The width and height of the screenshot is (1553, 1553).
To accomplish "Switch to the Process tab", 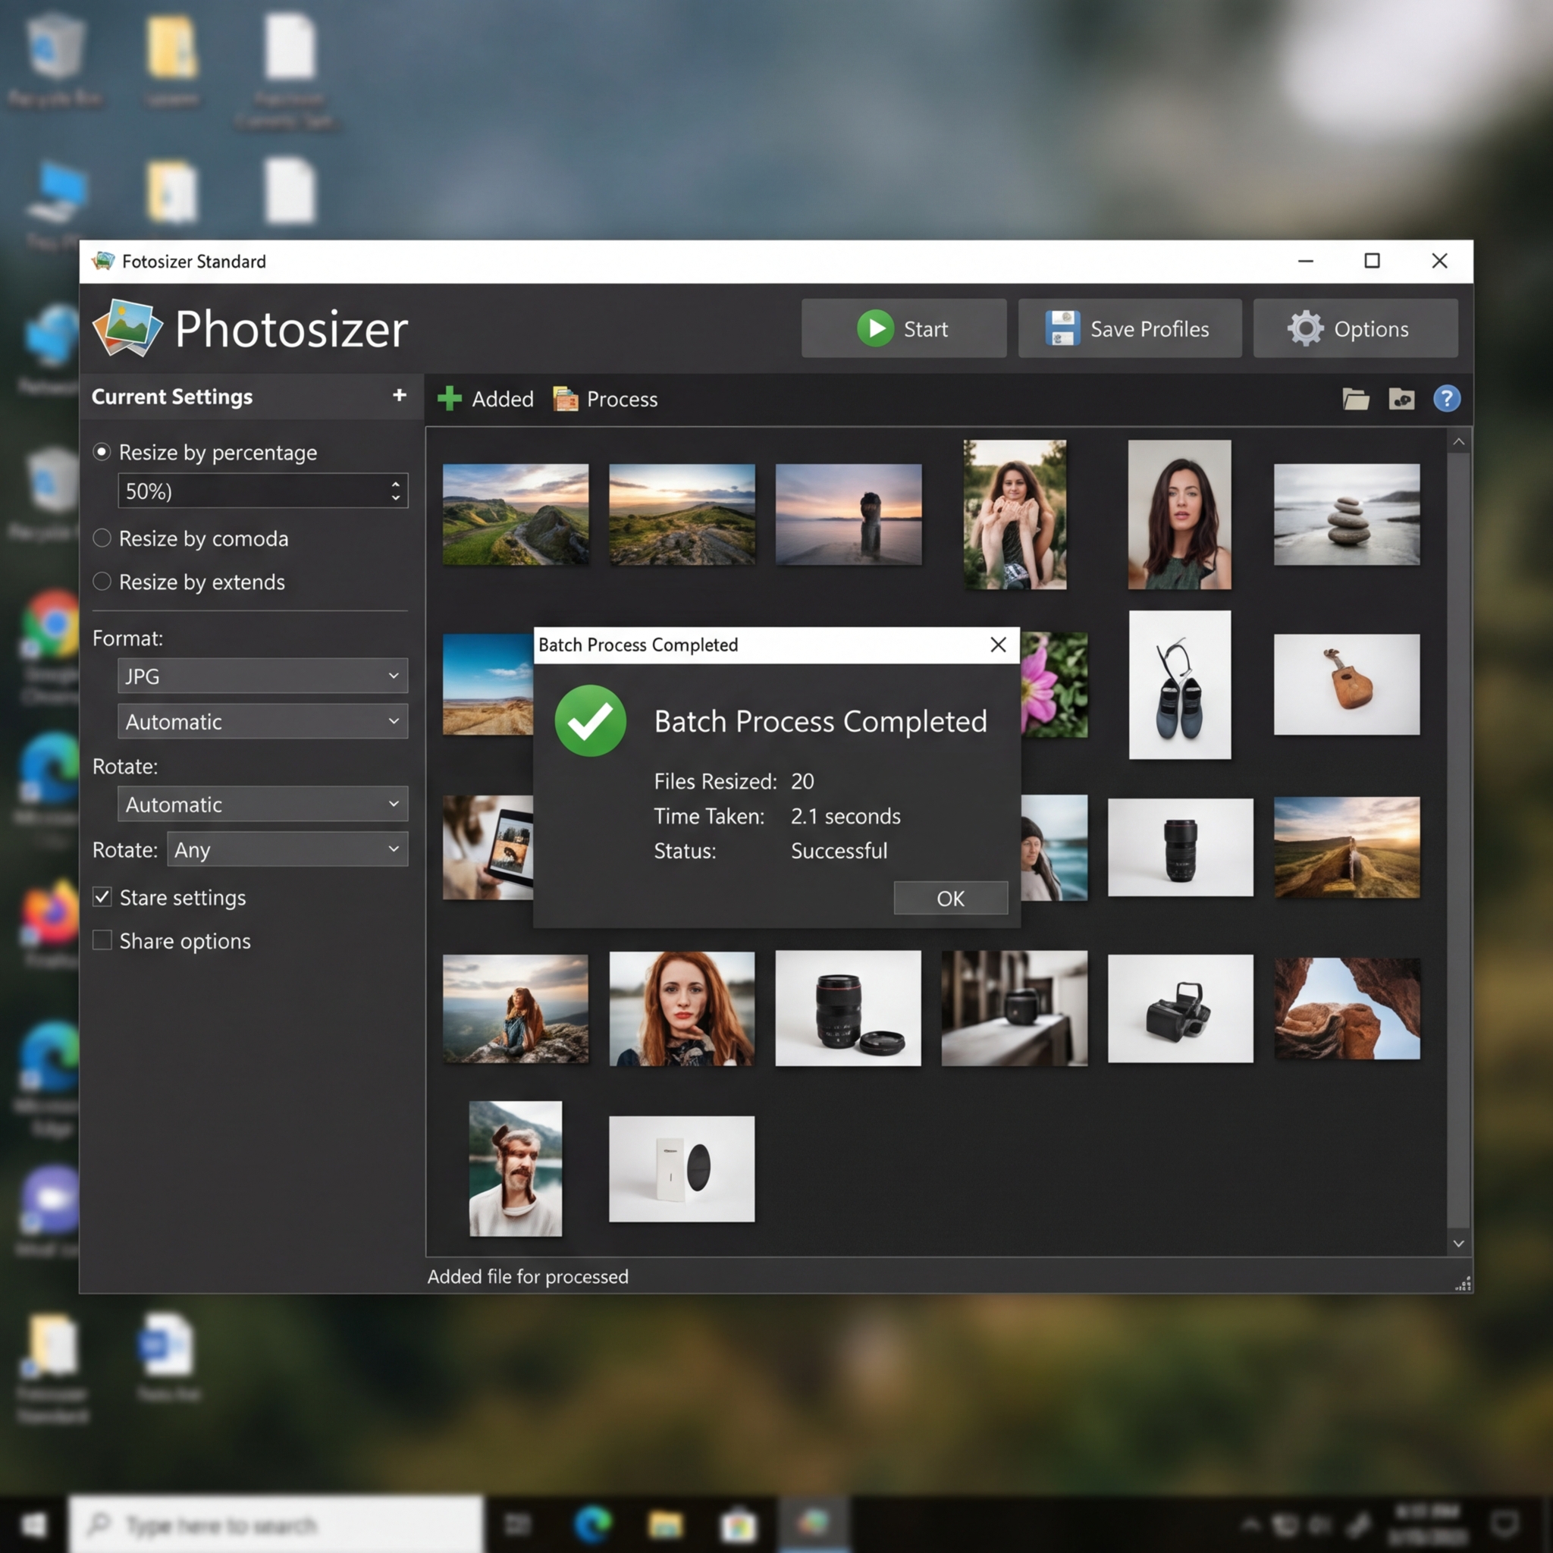I will coord(605,399).
